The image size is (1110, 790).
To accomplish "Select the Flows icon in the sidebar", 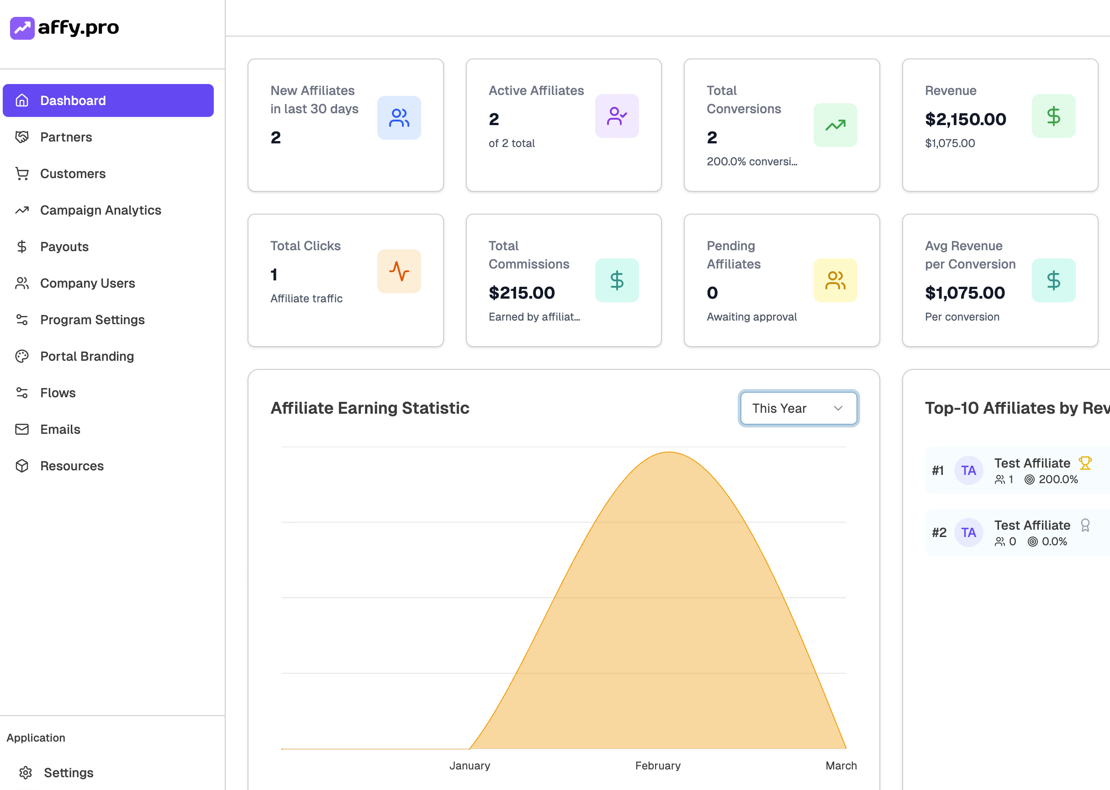I will point(22,393).
